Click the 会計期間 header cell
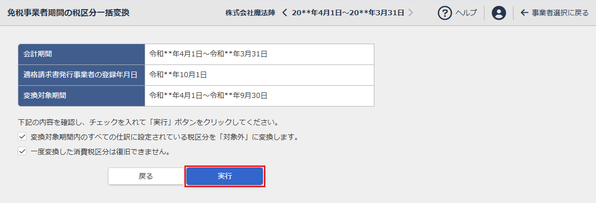The height and width of the screenshot is (203, 596). point(82,54)
